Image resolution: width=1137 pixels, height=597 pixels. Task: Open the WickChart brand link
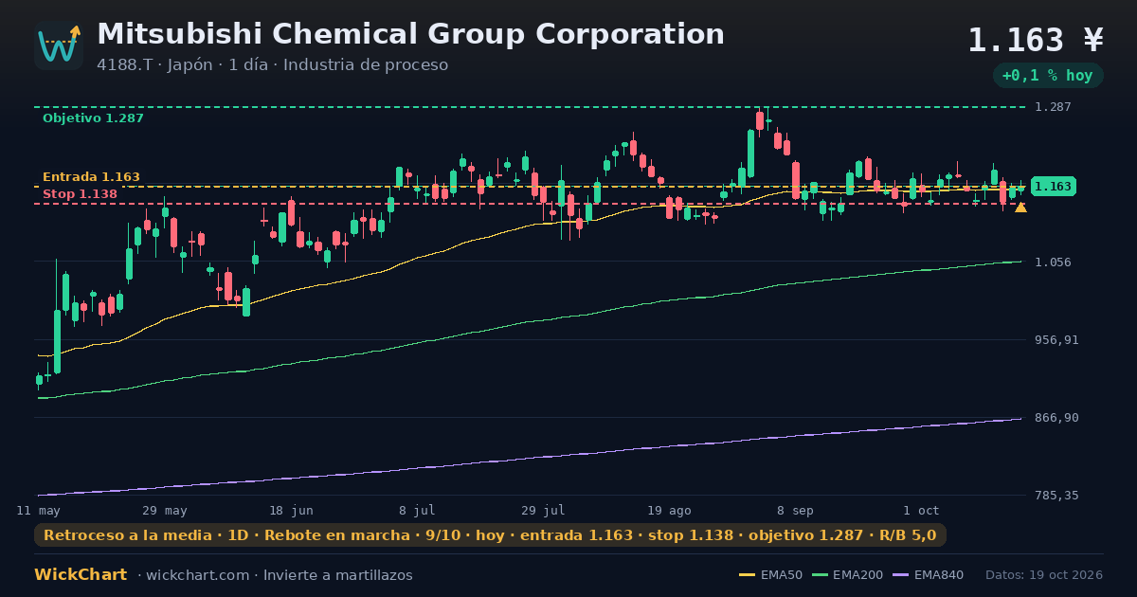[x=81, y=575]
